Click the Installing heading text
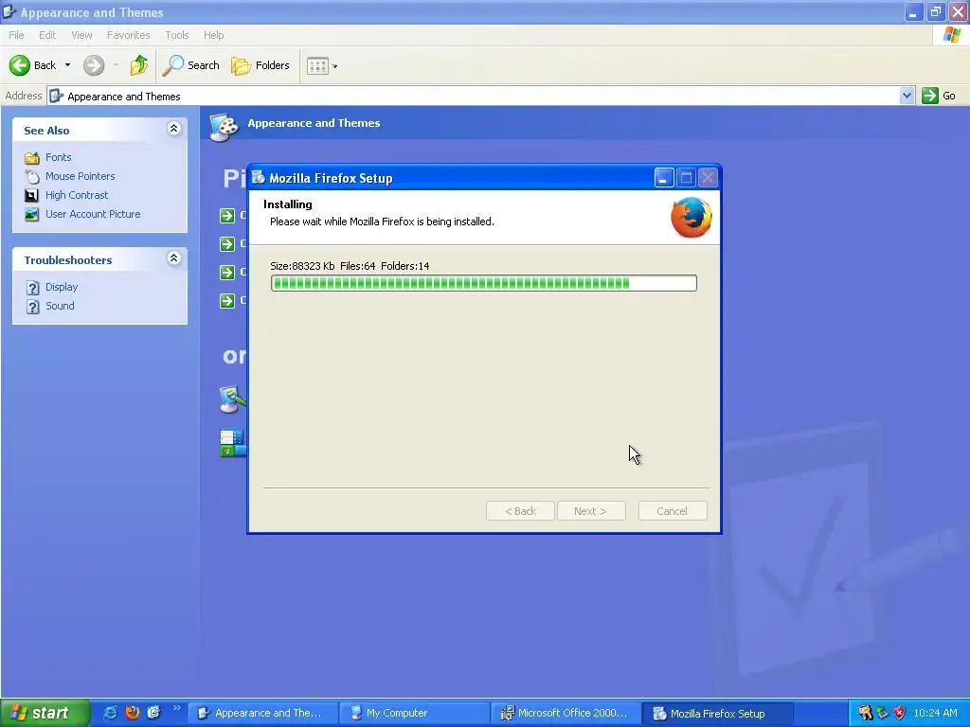This screenshot has height=727, width=970. (x=288, y=204)
